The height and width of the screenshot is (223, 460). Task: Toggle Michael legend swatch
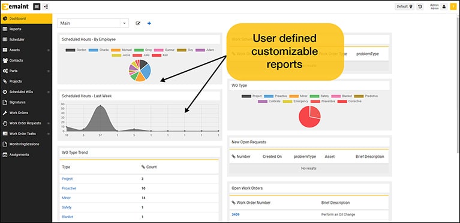pos(116,50)
